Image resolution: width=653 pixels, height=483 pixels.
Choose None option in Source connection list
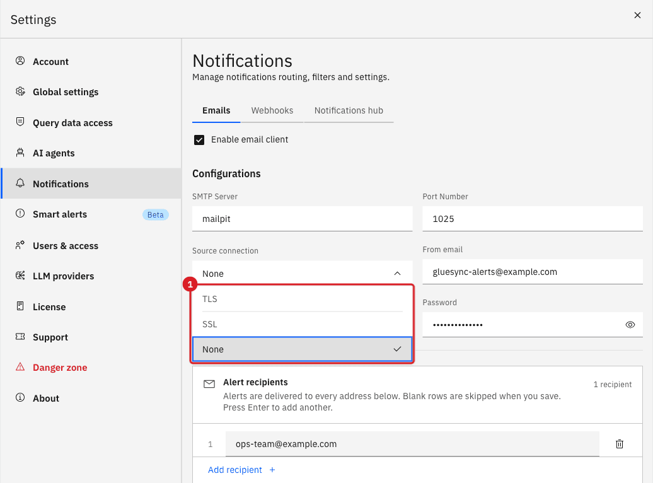point(302,349)
